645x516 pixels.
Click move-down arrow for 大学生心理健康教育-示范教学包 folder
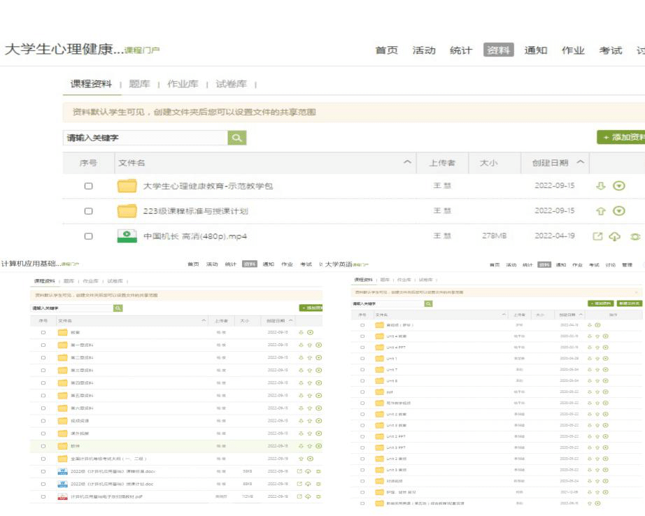point(600,186)
